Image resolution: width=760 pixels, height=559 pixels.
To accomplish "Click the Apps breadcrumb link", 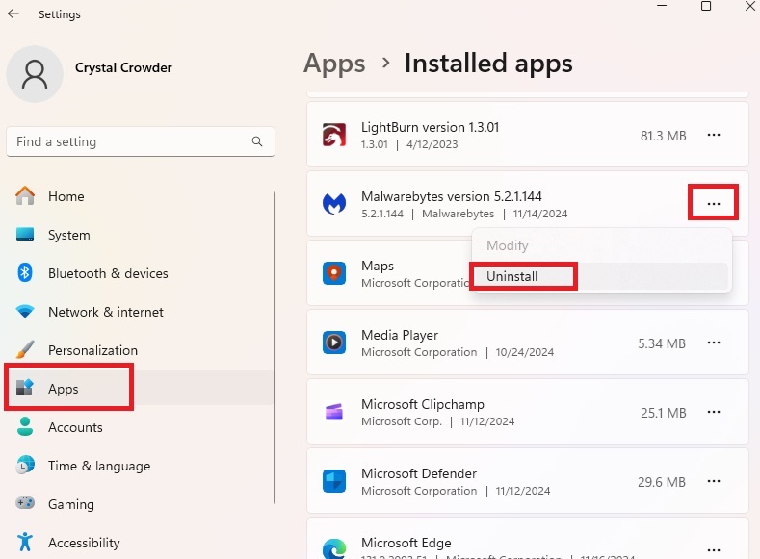I will tap(334, 64).
